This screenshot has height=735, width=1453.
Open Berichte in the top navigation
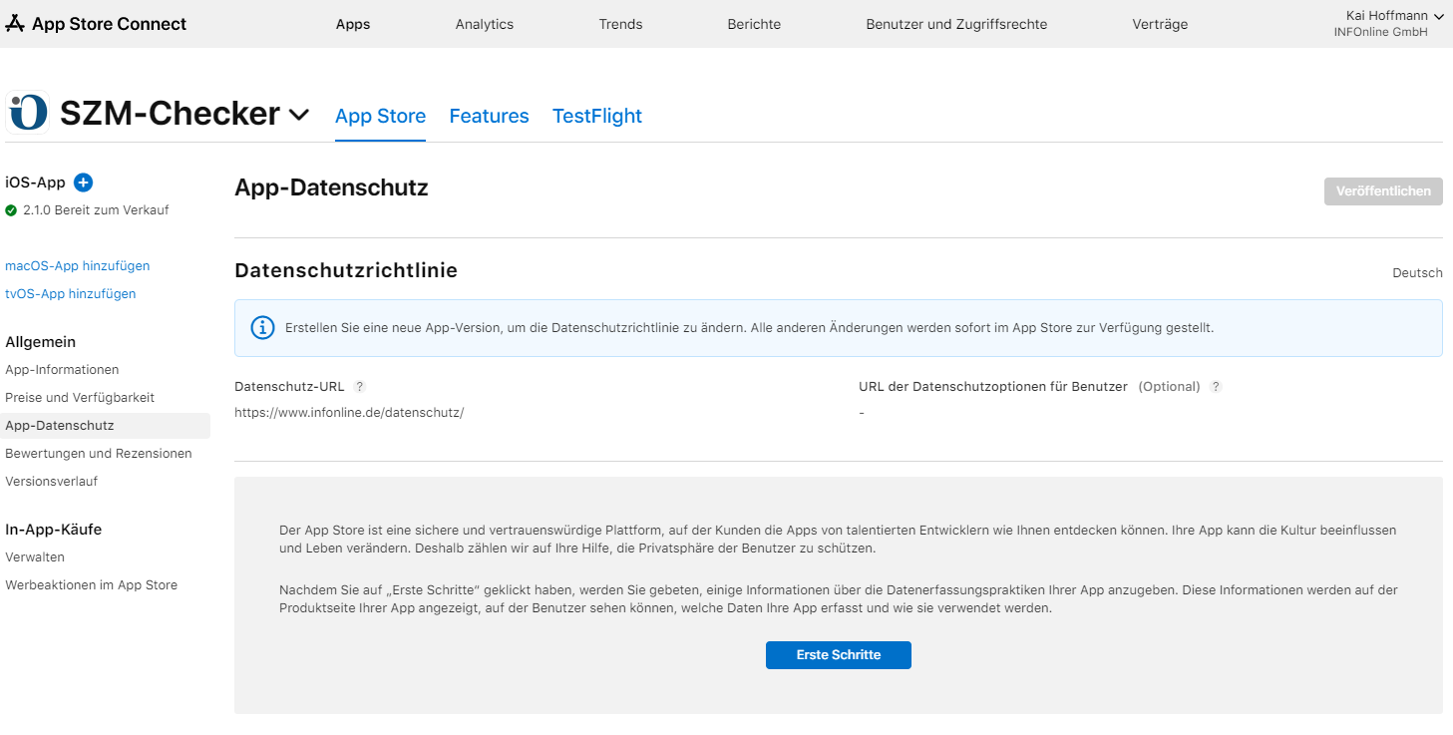tap(754, 24)
